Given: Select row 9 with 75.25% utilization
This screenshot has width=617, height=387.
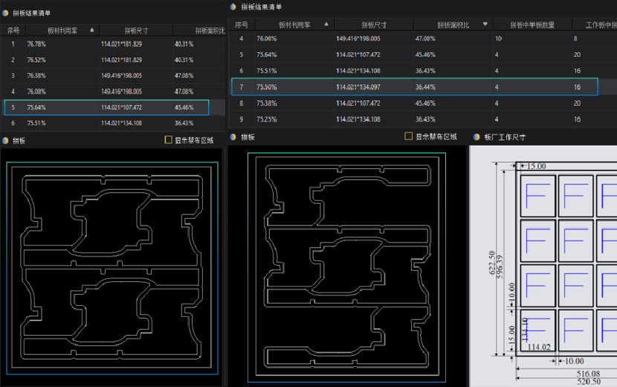Looking at the screenshot, I should 423,119.
